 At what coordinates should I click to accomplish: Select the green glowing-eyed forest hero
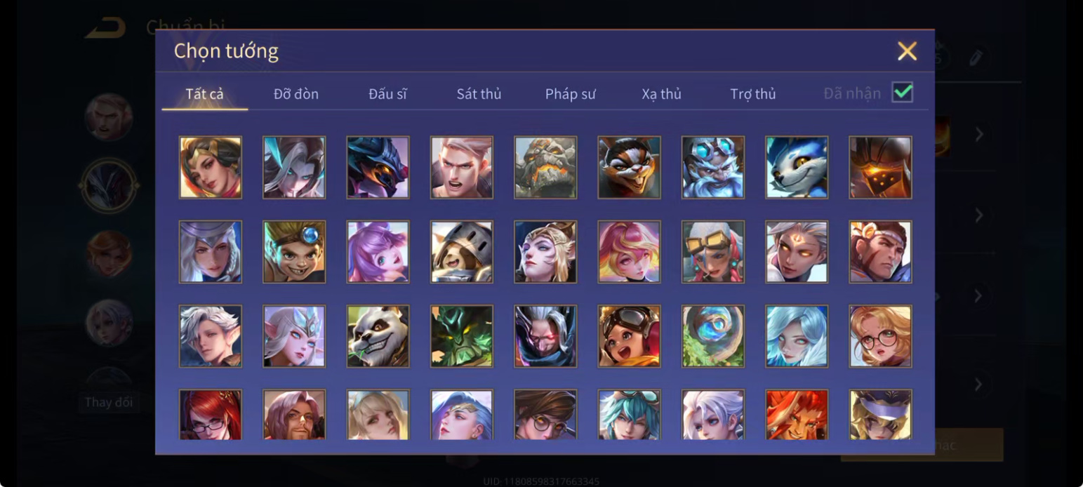462,336
